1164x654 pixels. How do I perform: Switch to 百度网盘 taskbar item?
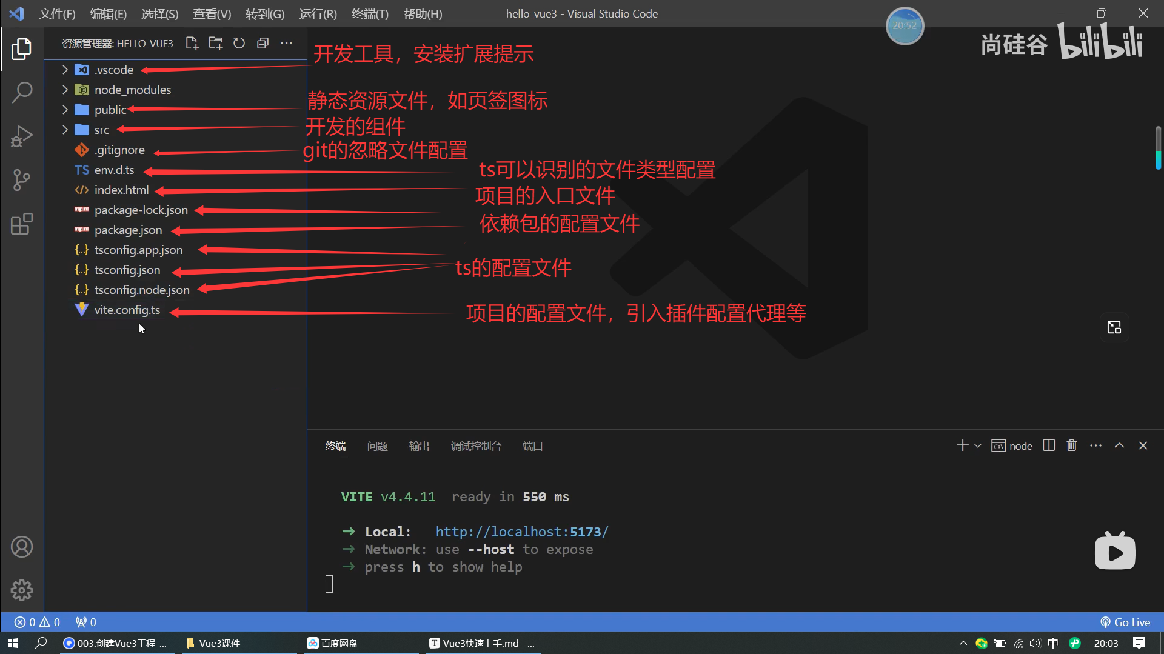tap(332, 643)
